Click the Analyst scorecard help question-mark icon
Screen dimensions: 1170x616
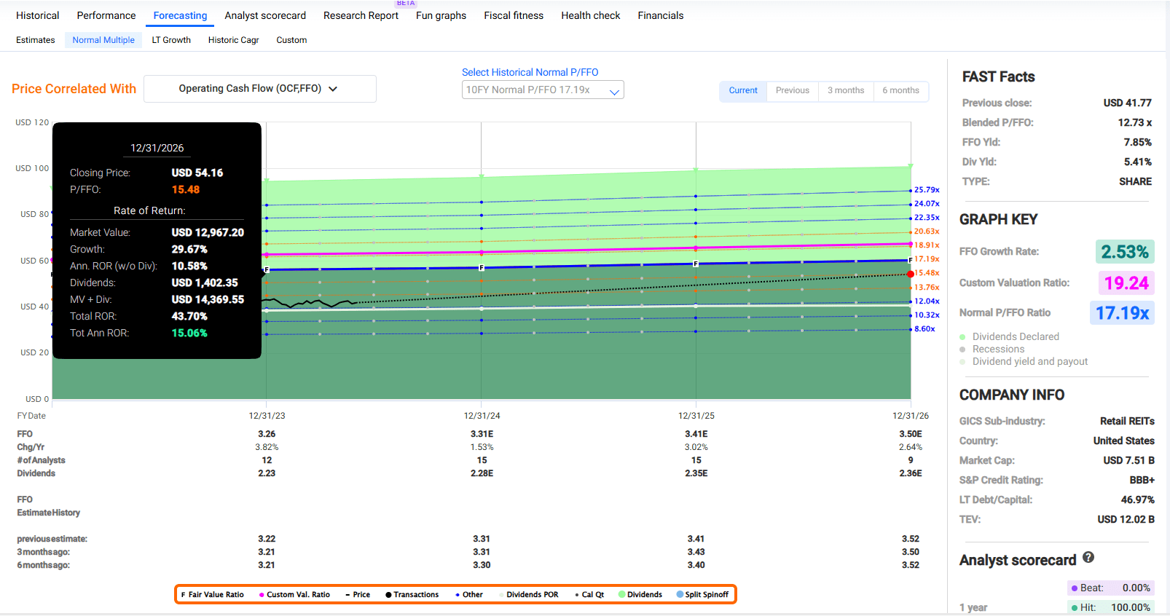pyautogui.click(x=1088, y=558)
